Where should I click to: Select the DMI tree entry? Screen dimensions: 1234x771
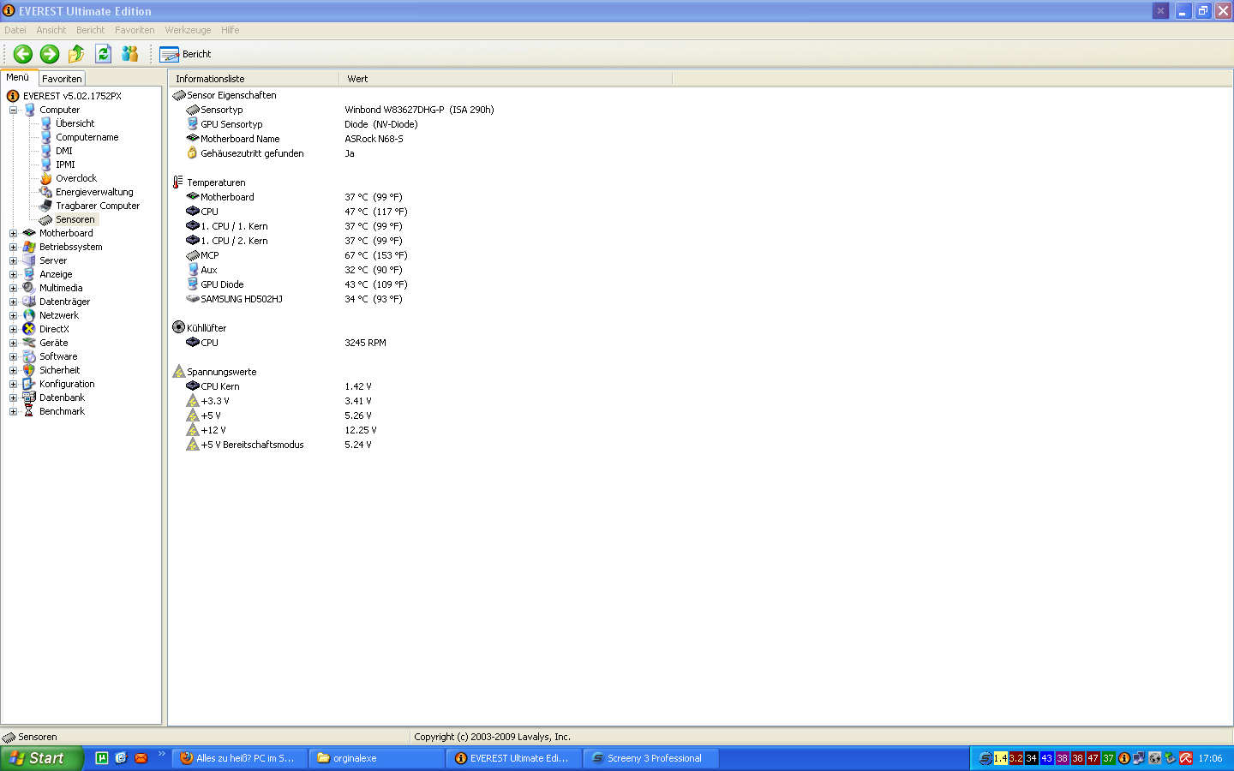[64, 151]
